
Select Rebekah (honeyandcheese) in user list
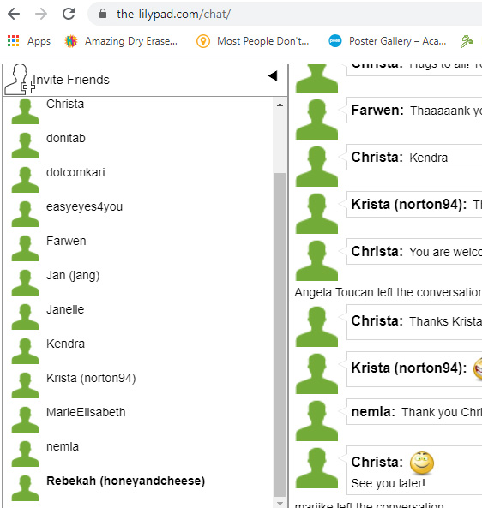126,481
